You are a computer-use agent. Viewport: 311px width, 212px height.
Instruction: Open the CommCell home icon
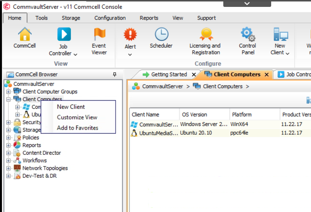pos(25,34)
